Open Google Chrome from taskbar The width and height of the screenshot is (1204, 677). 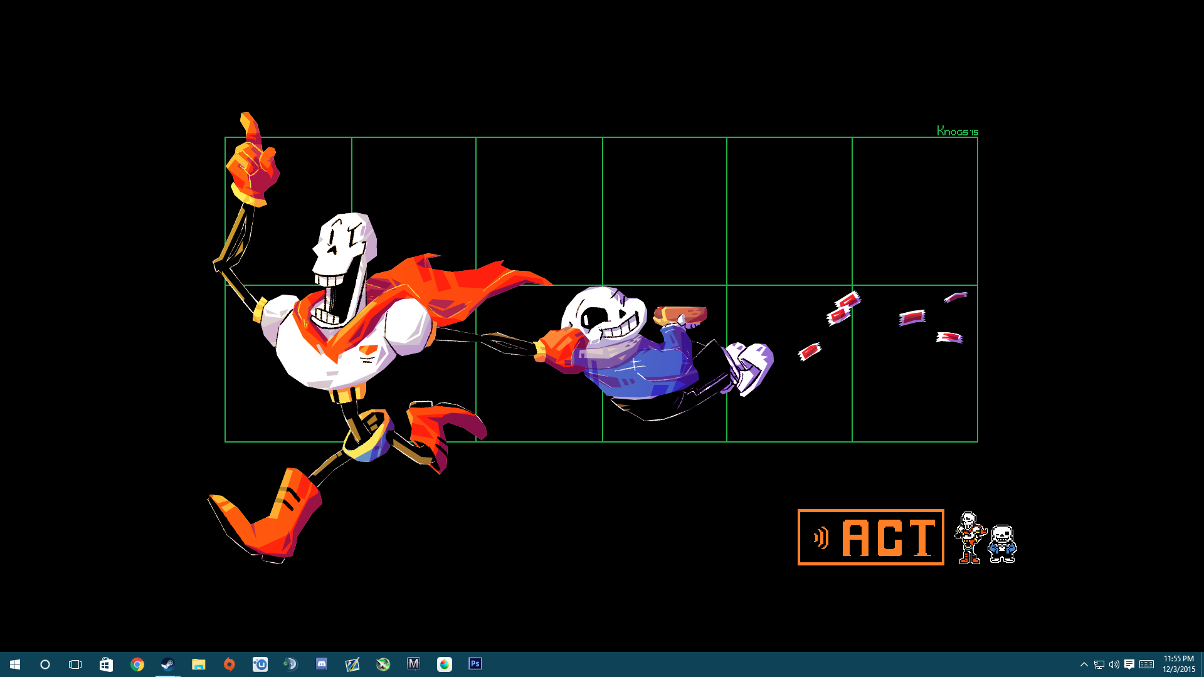coord(137,664)
